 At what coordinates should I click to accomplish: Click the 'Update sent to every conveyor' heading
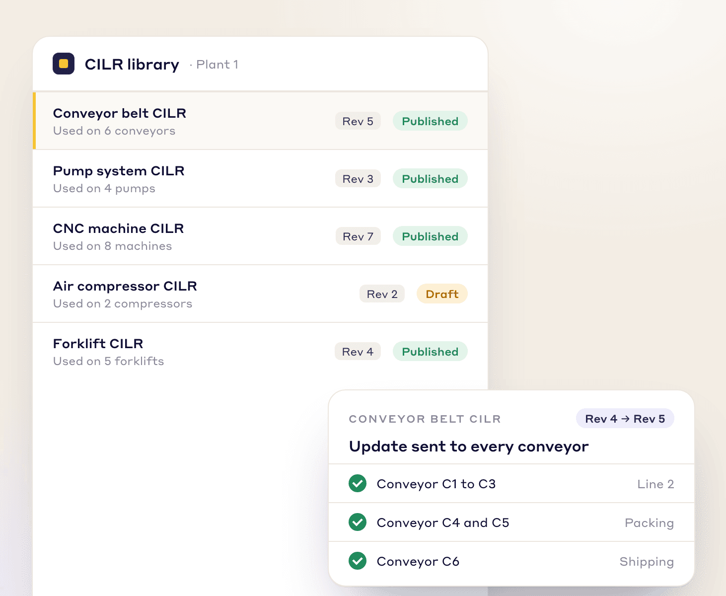pyautogui.click(x=469, y=447)
